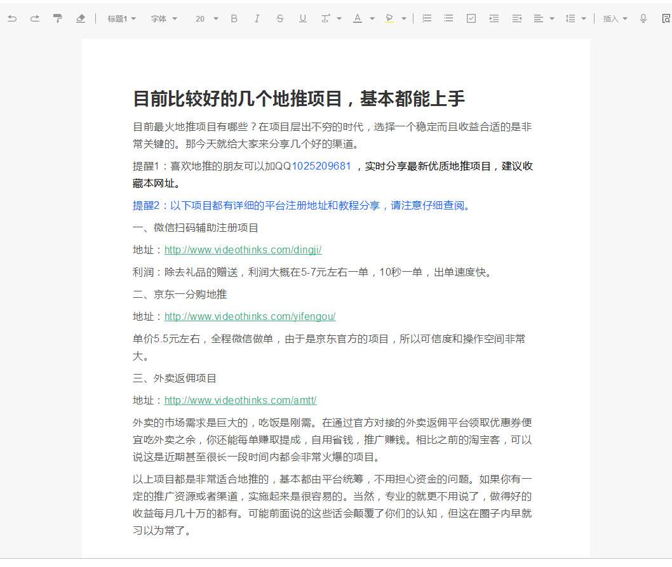Click the text alignment icon
The image size is (672, 567).
click(x=538, y=18)
